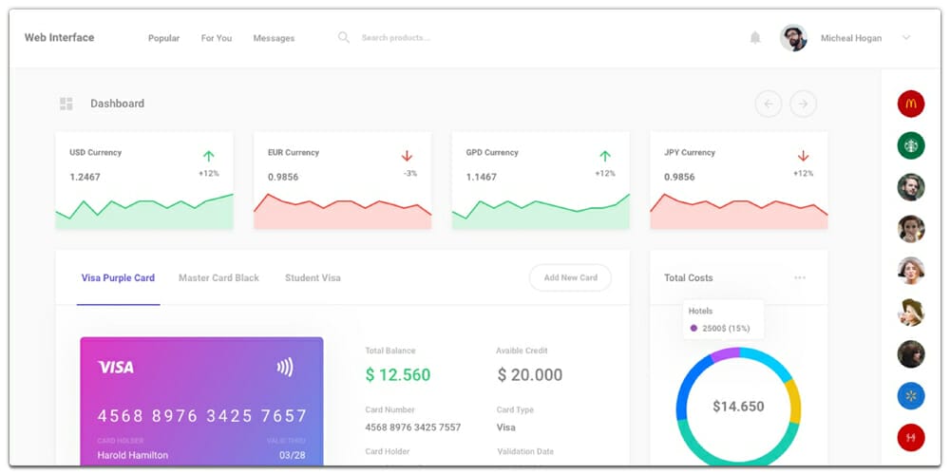Focus the Search products field
This screenshot has width=950, height=475.
click(395, 38)
